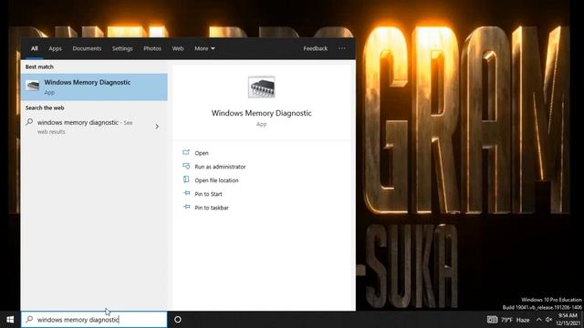584x328 pixels.
Task: Switch to the Settings search tab
Action: click(122, 48)
